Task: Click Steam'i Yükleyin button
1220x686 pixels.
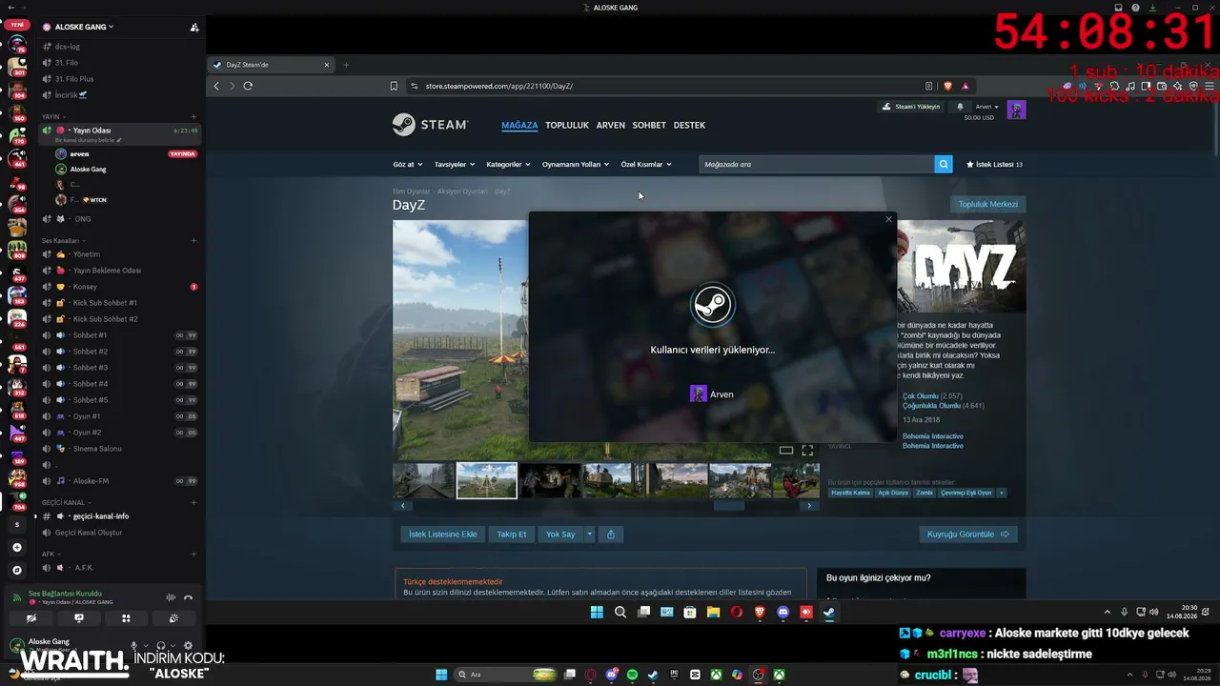Action: [x=911, y=107]
